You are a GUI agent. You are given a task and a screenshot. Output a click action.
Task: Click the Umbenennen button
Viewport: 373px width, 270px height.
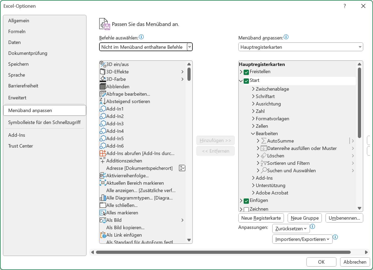point(344,218)
